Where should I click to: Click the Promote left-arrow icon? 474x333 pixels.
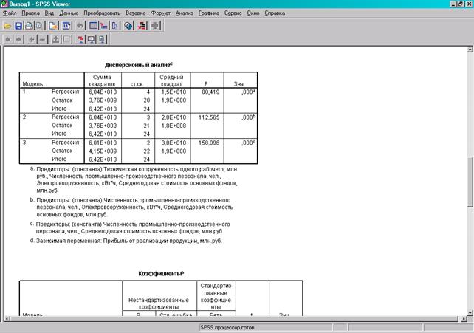[x=8, y=39]
